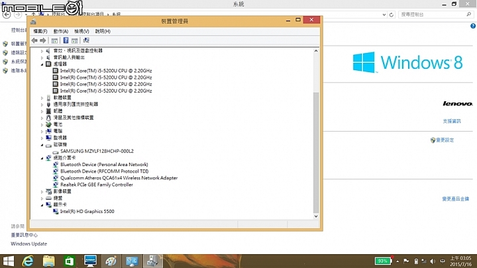The height and width of the screenshot is (268, 477).
Task: Click the Forward arrow in Device Manager toolbar
Action: tap(43, 40)
